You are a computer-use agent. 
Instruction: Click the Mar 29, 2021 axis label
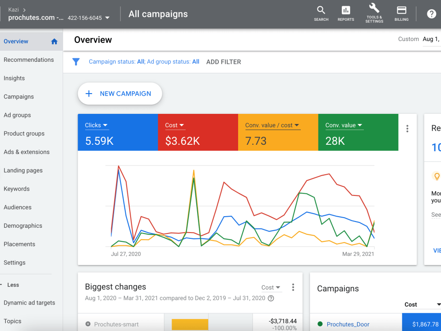tap(358, 254)
